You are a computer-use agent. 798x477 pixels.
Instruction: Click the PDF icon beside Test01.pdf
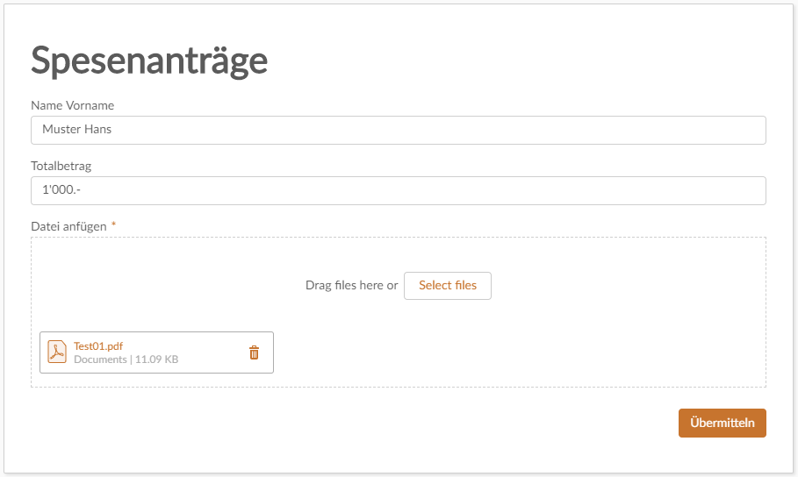click(57, 352)
